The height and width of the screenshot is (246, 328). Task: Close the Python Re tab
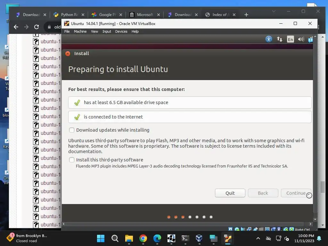point(83,15)
